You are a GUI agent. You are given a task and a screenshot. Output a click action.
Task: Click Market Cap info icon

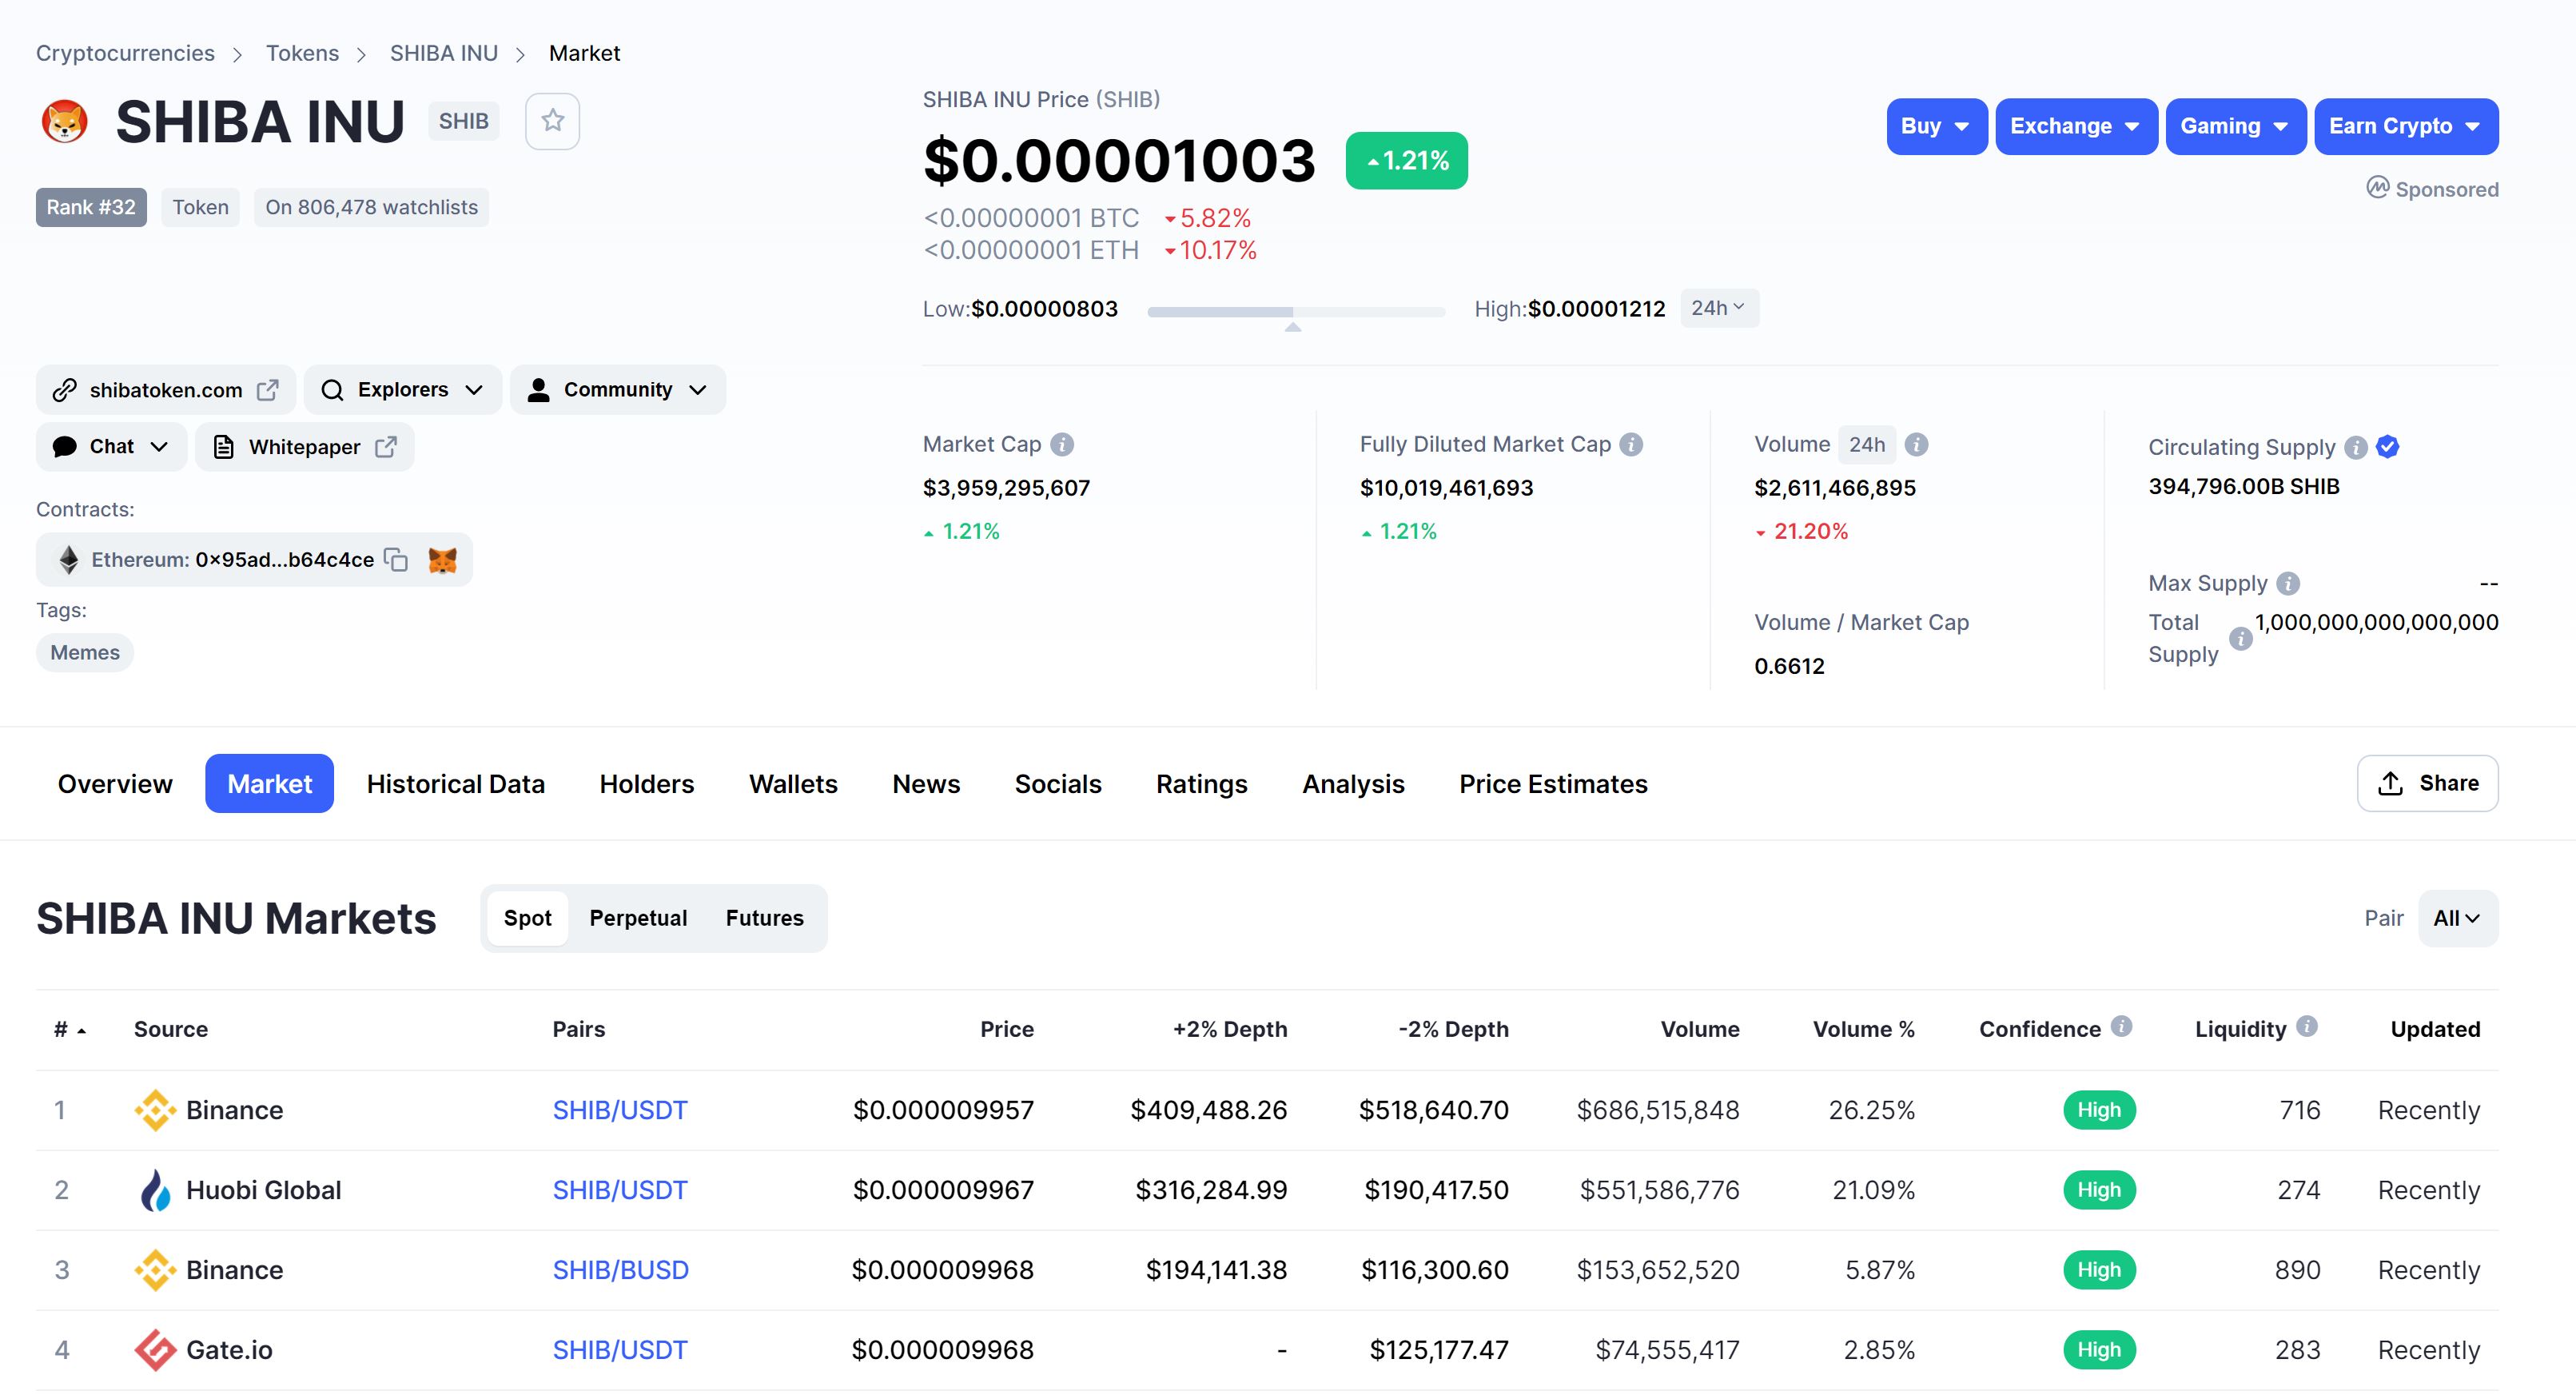[x=1062, y=444]
